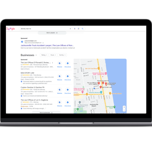
Task: Click the youhurtwefight.com globe favicon
Action: pos(22,42)
